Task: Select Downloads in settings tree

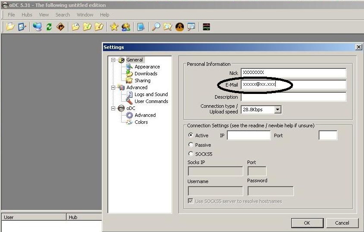Action: click(x=146, y=74)
